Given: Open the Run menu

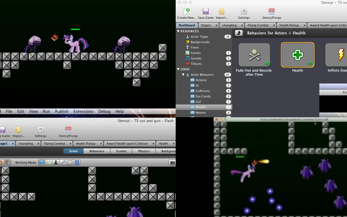Looking at the screenshot, I should point(46,111).
